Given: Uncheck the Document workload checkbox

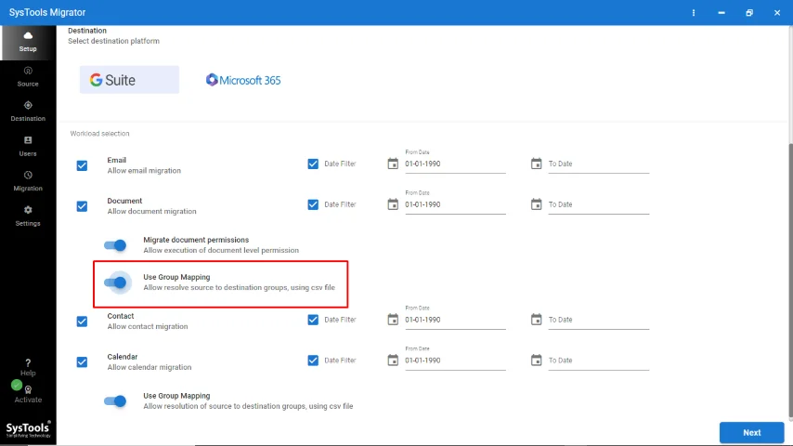Looking at the screenshot, I should click(82, 206).
